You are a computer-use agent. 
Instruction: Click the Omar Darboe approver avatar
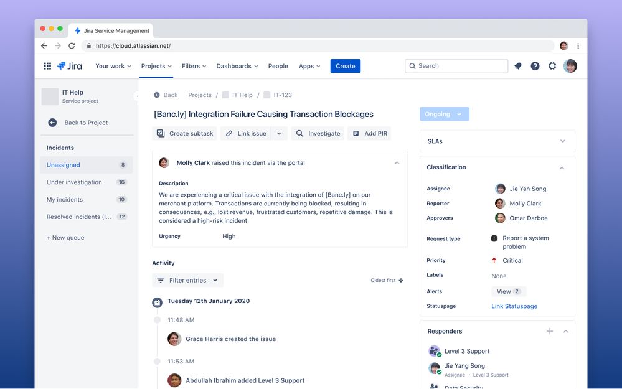coord(500,218)
